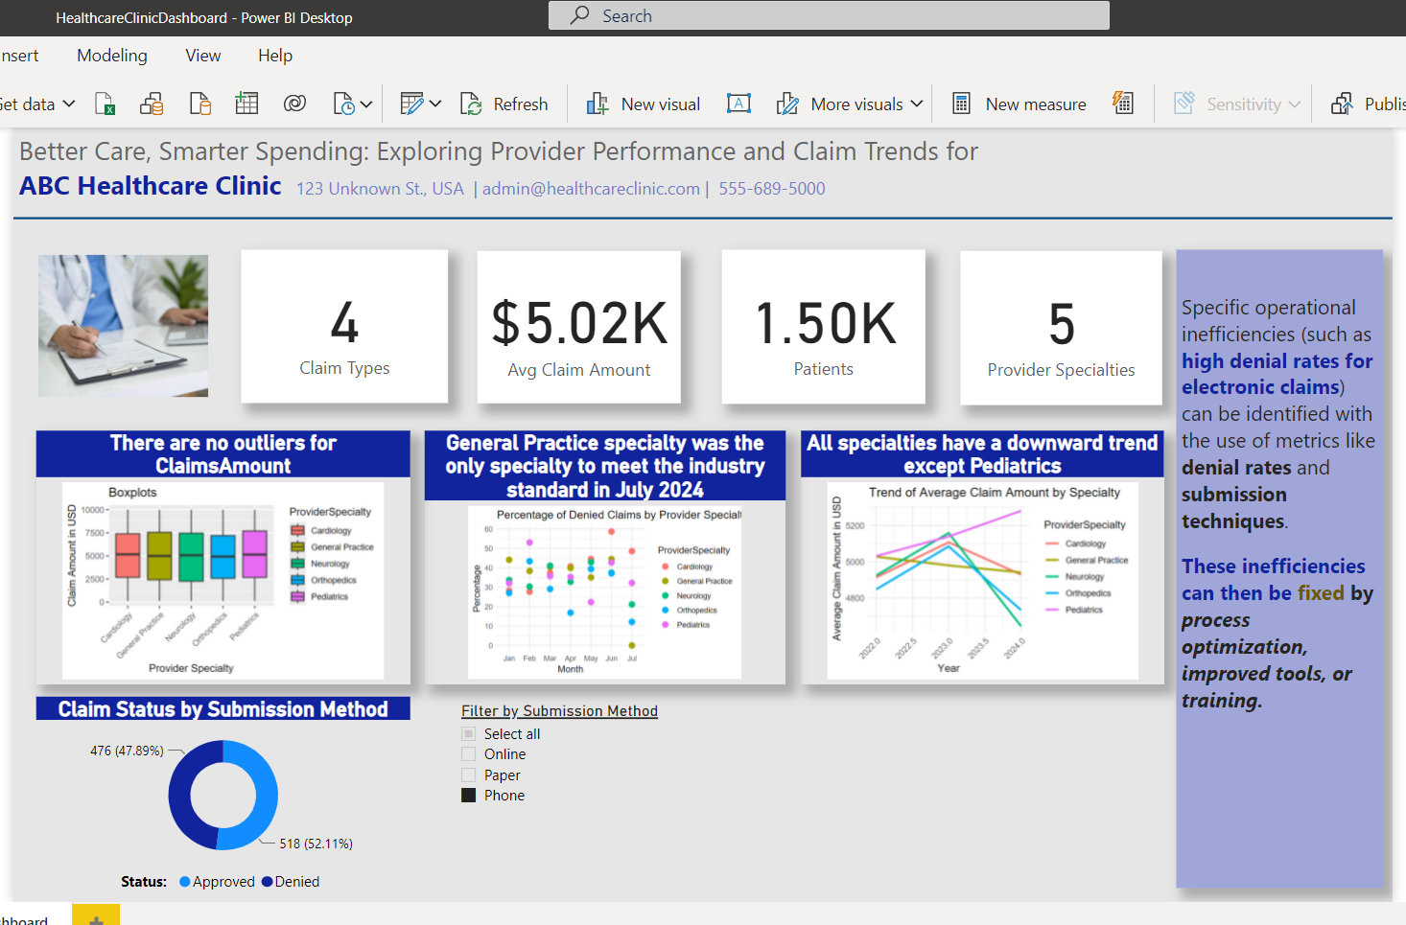
Task: Click the '123 Unknown St., USA' address text
Action: pos(380,189)
